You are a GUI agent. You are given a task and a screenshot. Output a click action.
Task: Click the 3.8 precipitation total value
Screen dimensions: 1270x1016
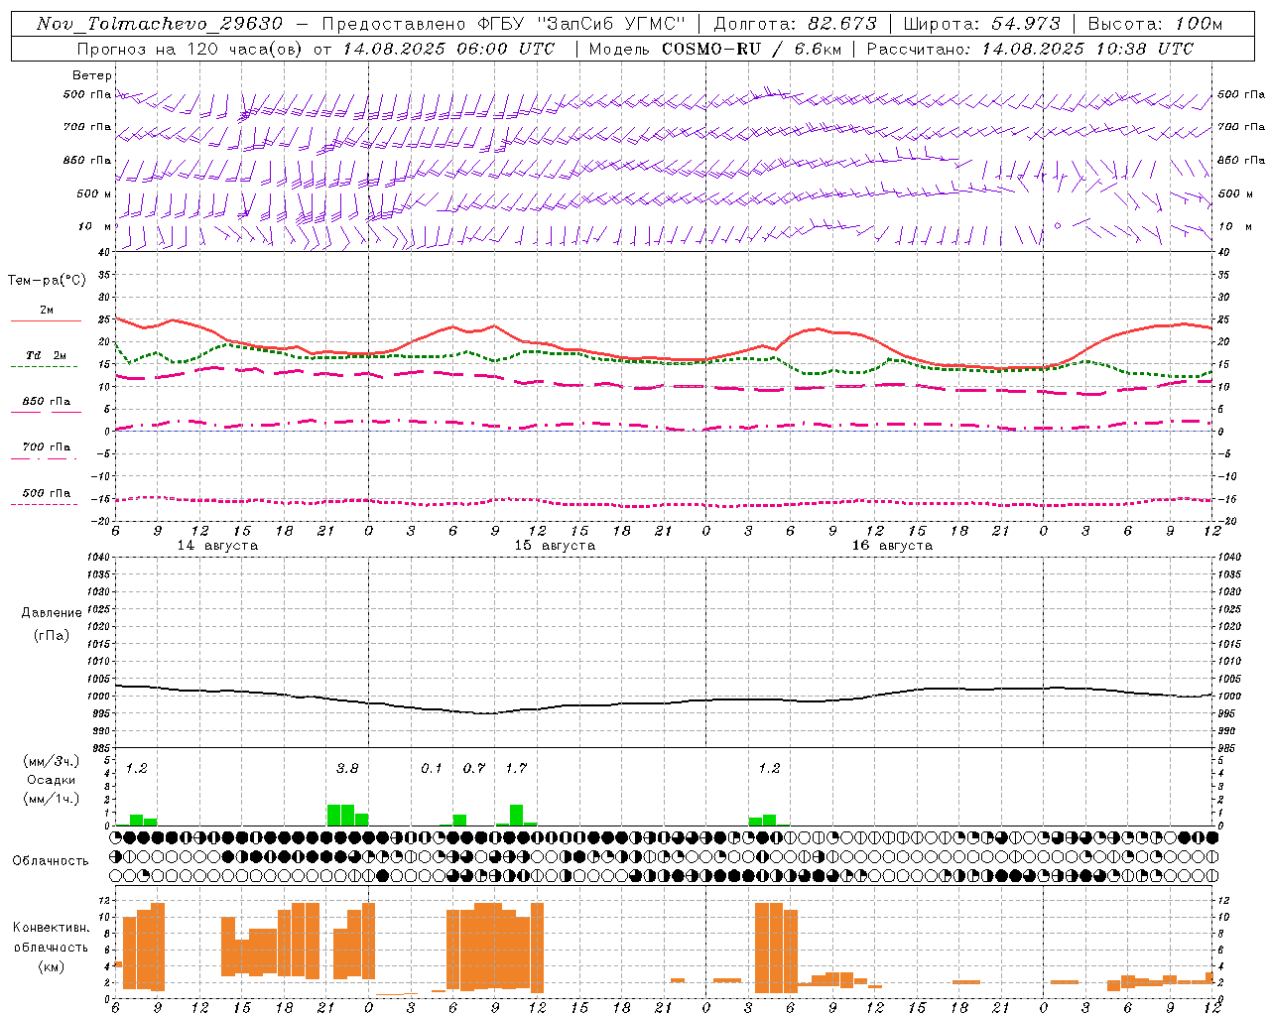coord(347,768)
